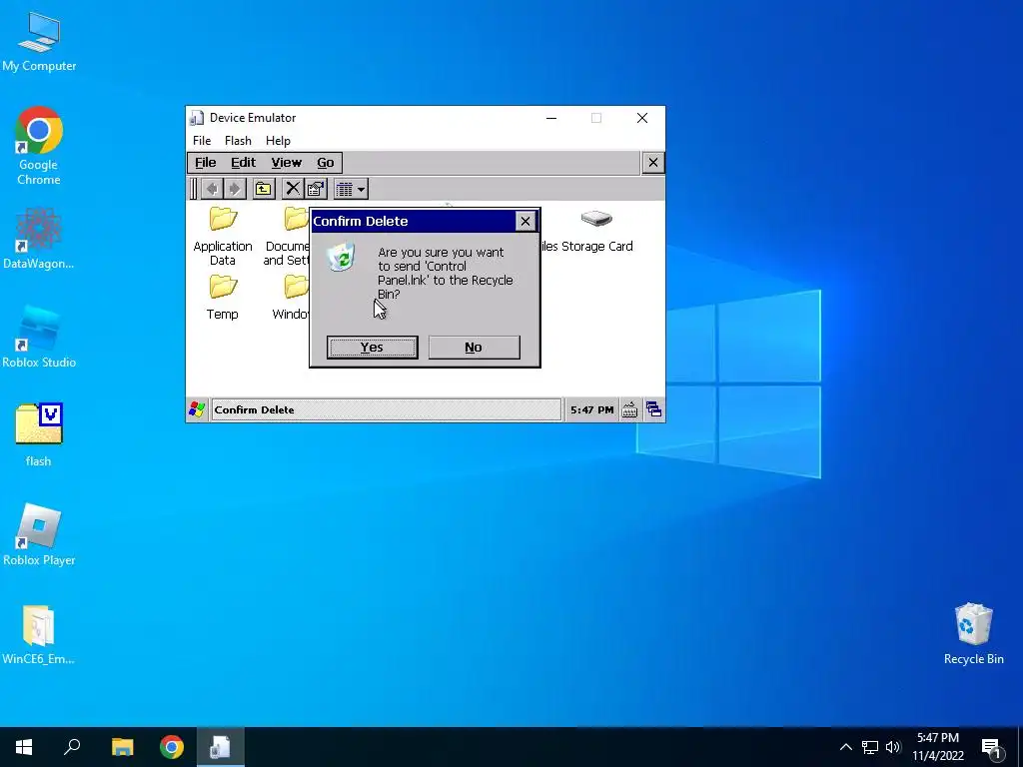Click the Back arrow toolbar icon
The width and height of the screenshot is (1023, 767).
point(212,189)
